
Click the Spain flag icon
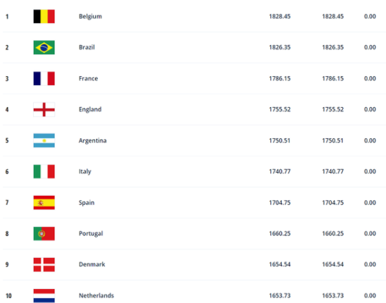coord(44,202)
